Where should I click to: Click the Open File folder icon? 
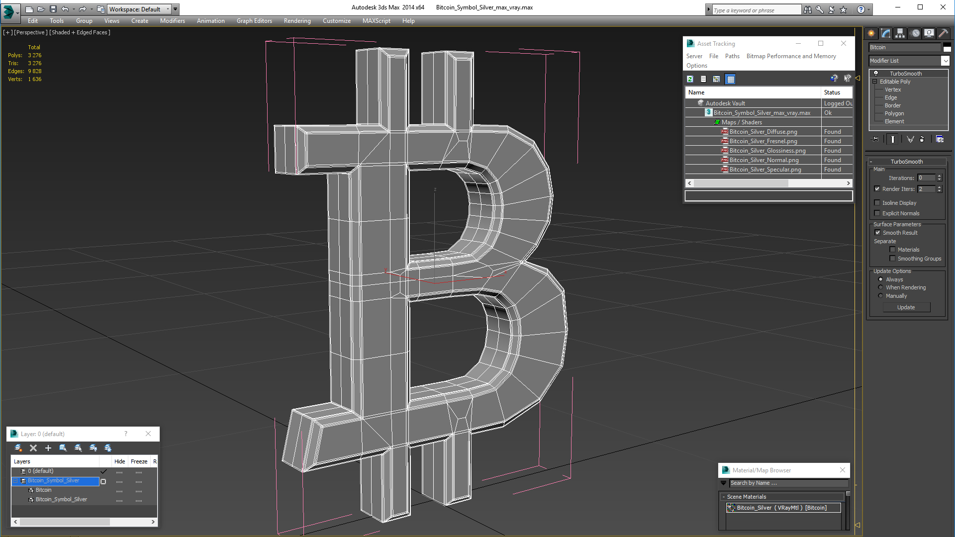(41, 9)
